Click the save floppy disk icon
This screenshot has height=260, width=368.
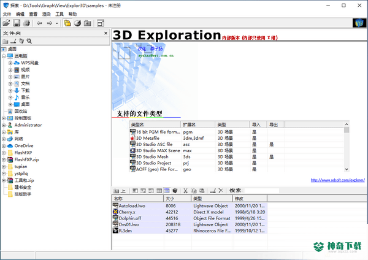[17, 23]
